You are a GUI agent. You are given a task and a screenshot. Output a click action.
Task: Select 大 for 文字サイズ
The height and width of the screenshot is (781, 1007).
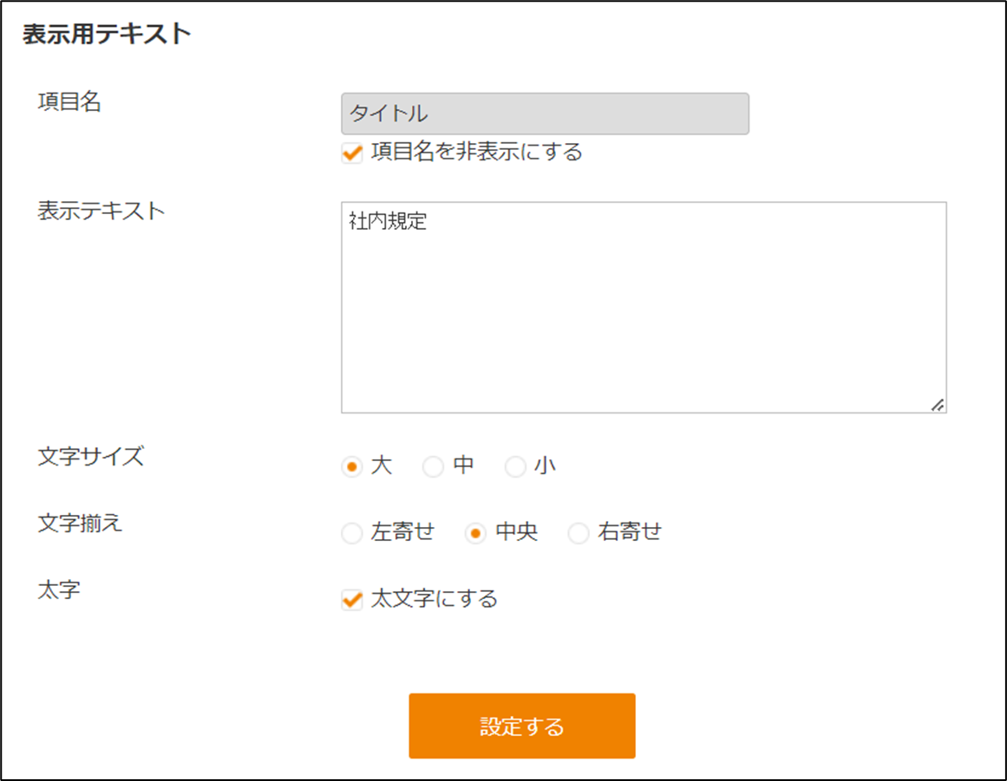(352, 466)
